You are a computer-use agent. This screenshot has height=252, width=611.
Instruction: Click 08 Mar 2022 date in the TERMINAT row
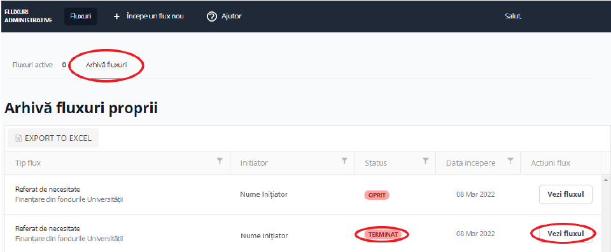coord(475,234)
